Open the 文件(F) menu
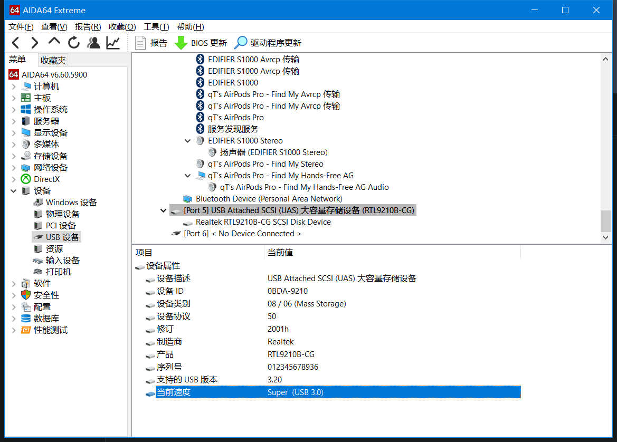This screenshot has width=617, height=442. tap(21, 27)
